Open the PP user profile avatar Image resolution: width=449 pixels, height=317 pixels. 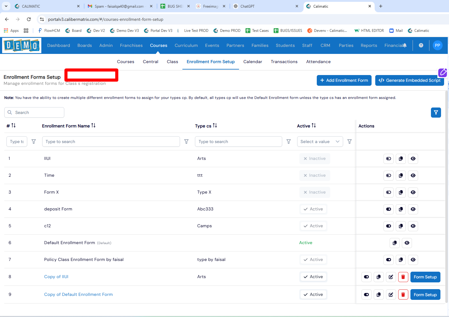pyautogui.click(x=437, y=45)
